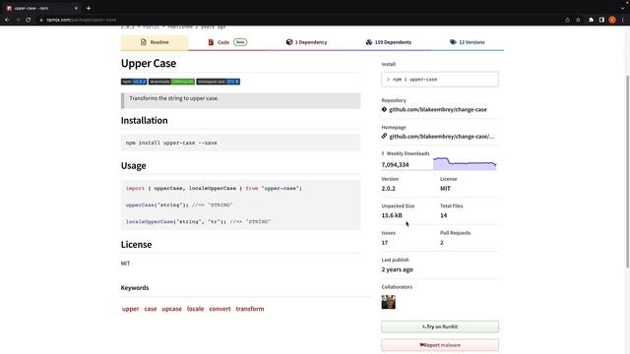Toggle the browser side panel icon

click(x=601, y=20)
